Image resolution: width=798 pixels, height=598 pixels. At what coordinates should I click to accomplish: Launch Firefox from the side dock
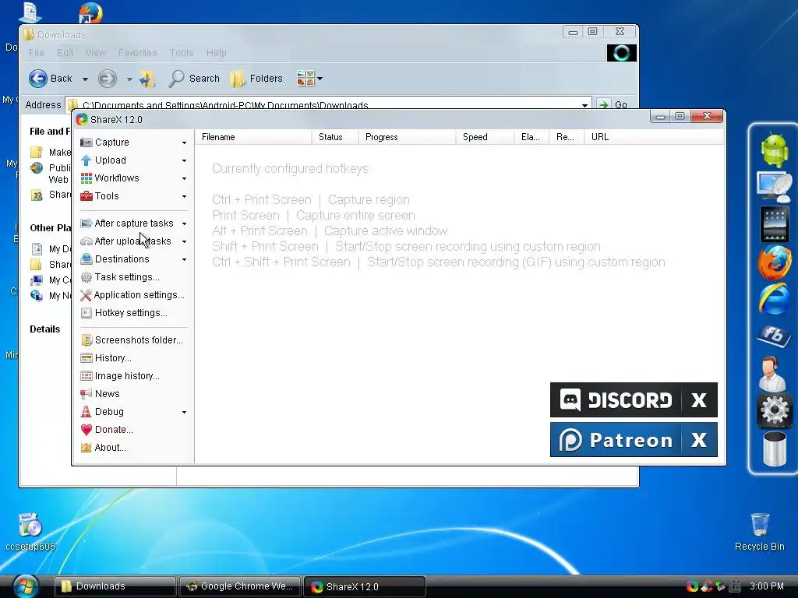click(774, 262)
